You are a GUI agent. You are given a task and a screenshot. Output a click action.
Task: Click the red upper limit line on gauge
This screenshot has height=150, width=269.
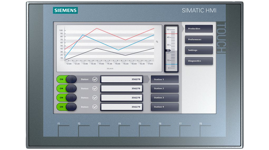point(171,34)
